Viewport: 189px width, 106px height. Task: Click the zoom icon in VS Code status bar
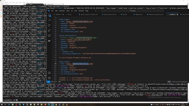click(x=169, y=82)
